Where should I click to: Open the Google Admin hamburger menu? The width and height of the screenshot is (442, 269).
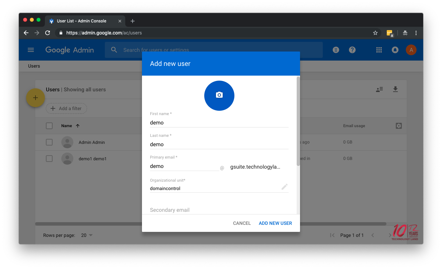[31, 50]
